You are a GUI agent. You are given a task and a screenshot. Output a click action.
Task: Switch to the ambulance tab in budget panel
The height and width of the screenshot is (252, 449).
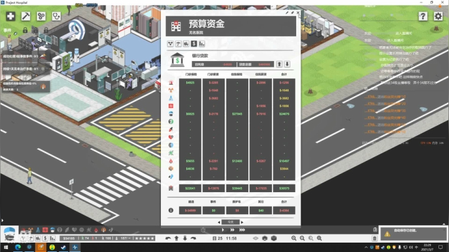186,44
